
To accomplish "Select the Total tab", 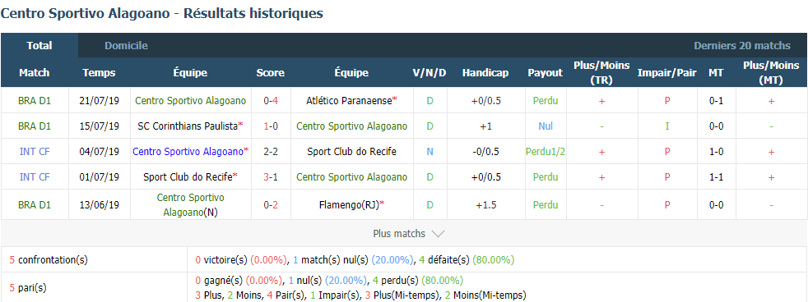I will [x=39, y=46].
